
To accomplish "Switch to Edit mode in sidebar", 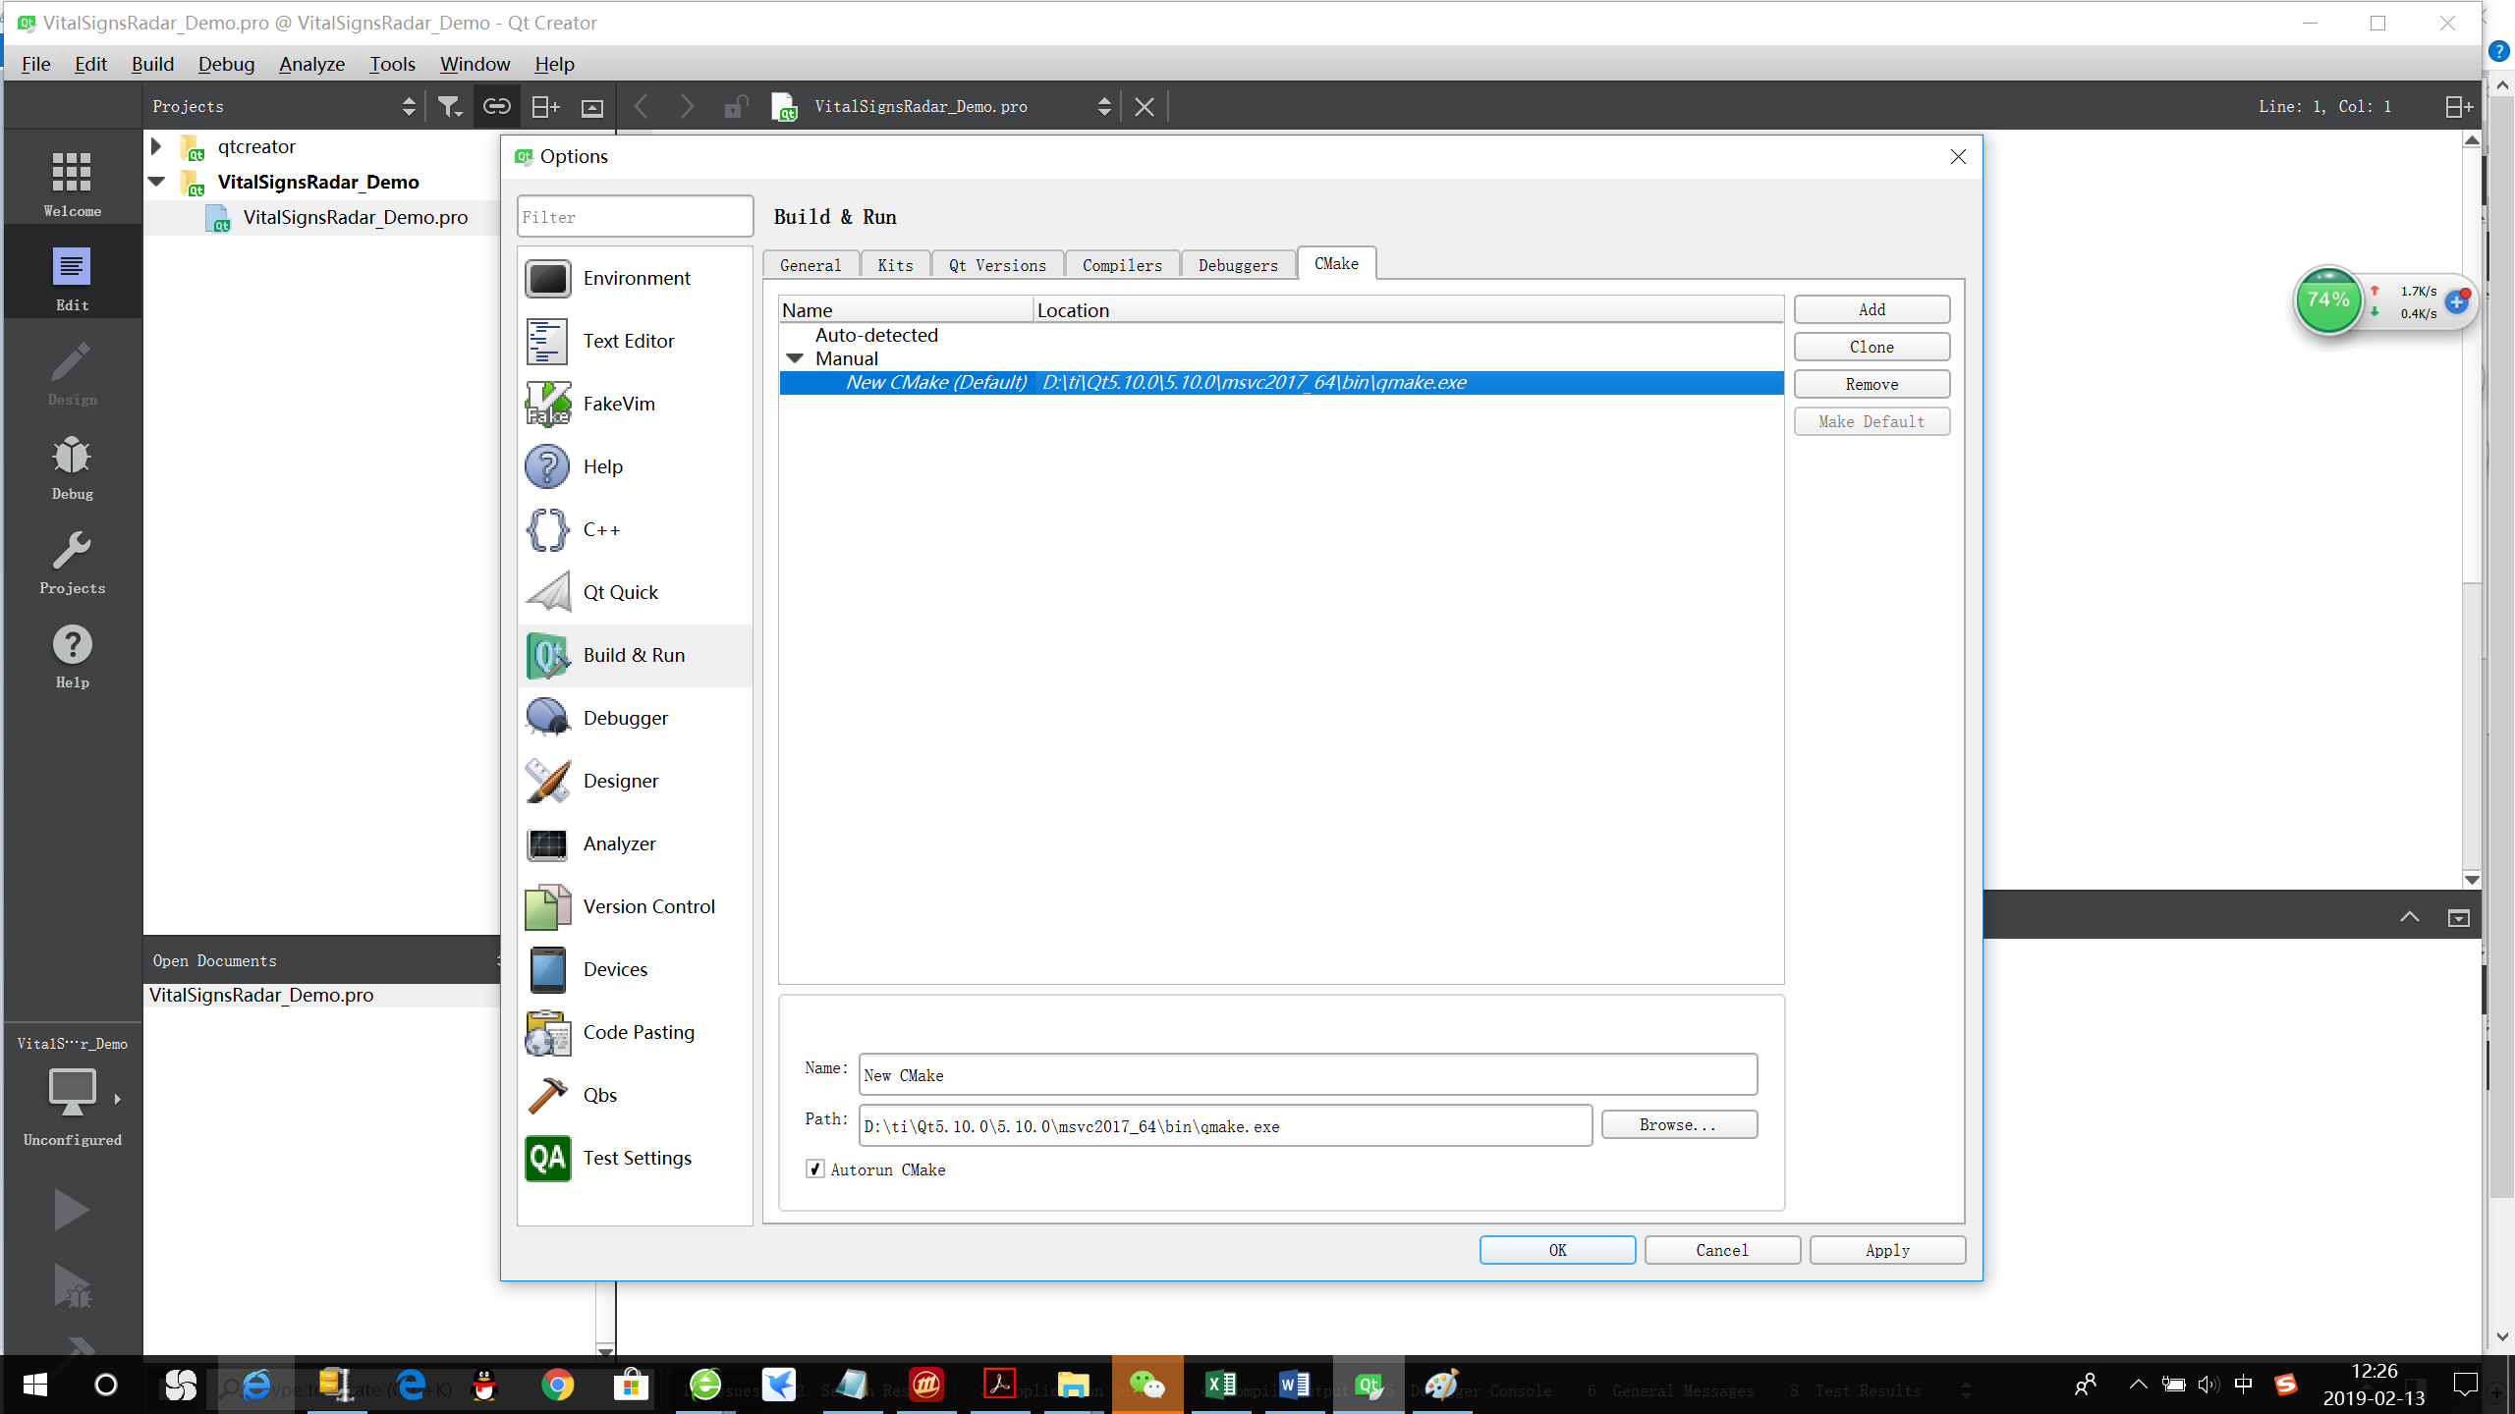I will click(72, 279).
